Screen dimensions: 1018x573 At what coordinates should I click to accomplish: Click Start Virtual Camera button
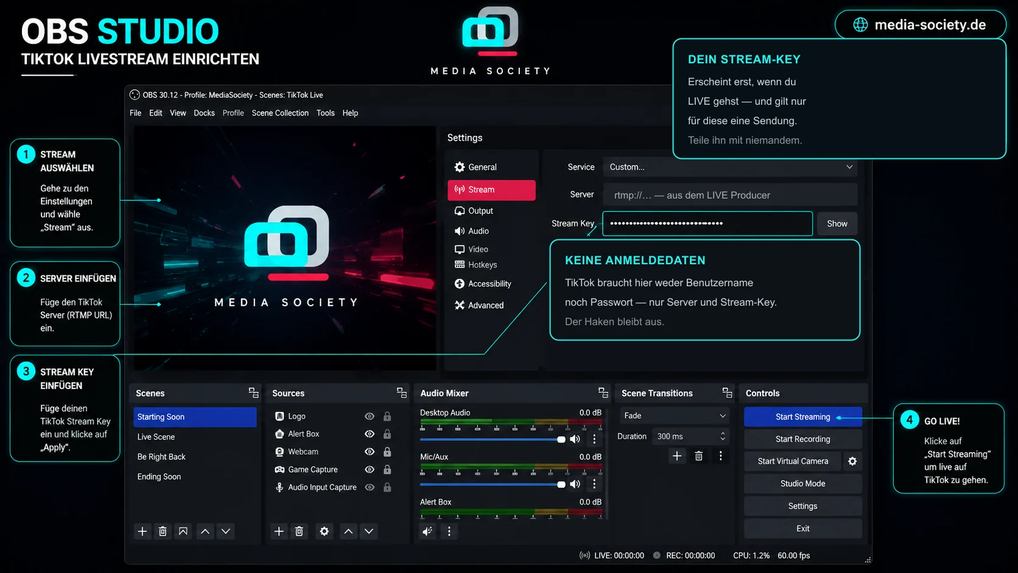tap(793, 461)
